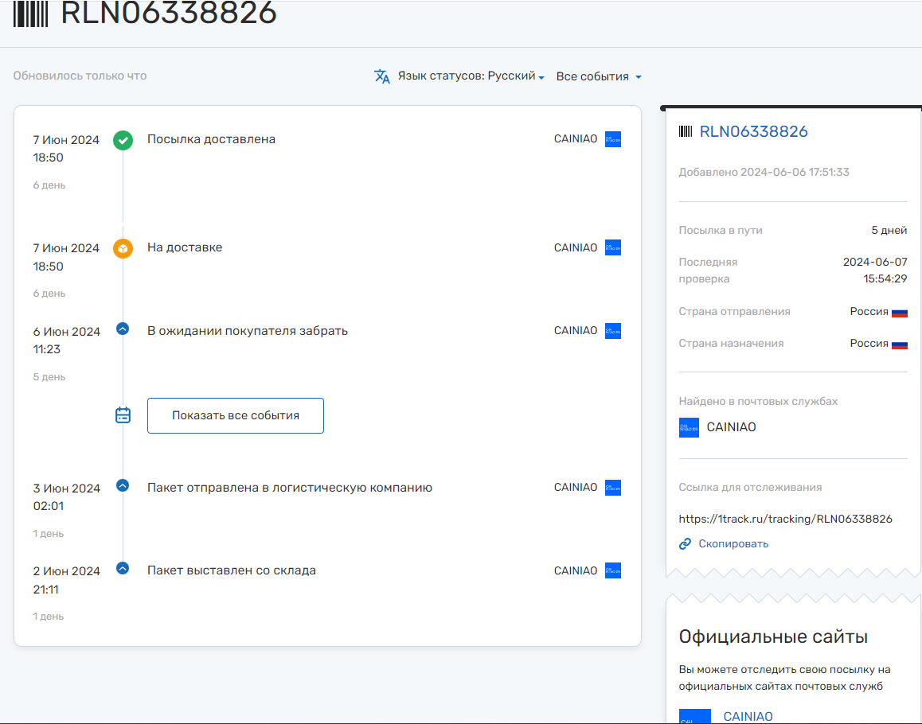This screenshot has width=922, height=724.
Task: Click the orange box 'На доставке' icon
Action: click(x=123, y=249)
